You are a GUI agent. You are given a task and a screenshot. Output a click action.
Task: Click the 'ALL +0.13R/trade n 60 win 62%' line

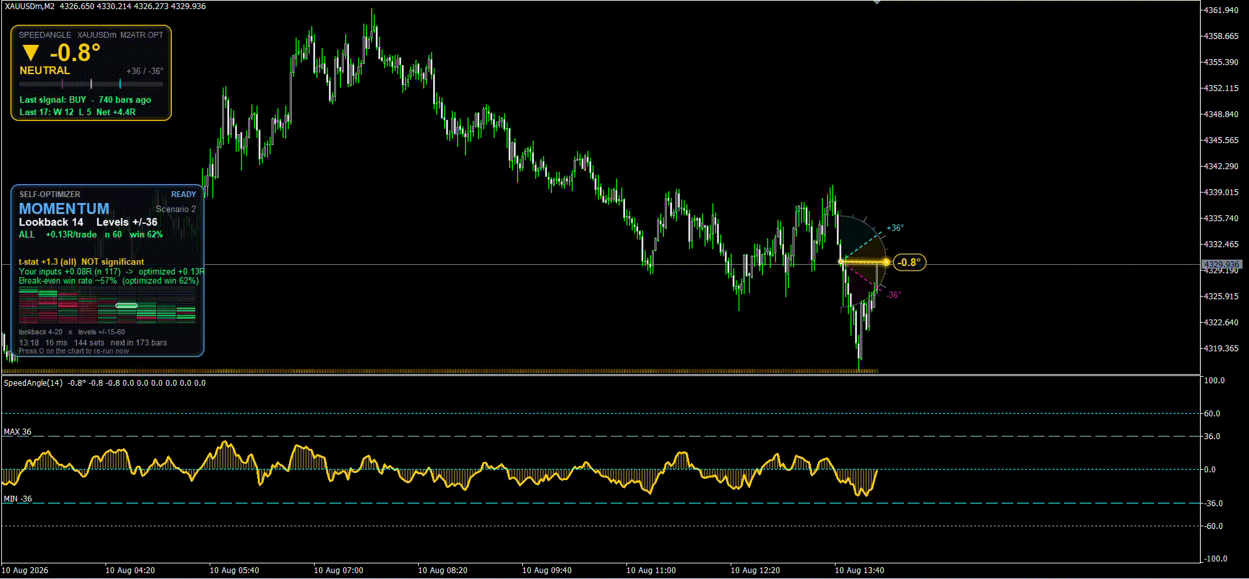coord(91,234)
